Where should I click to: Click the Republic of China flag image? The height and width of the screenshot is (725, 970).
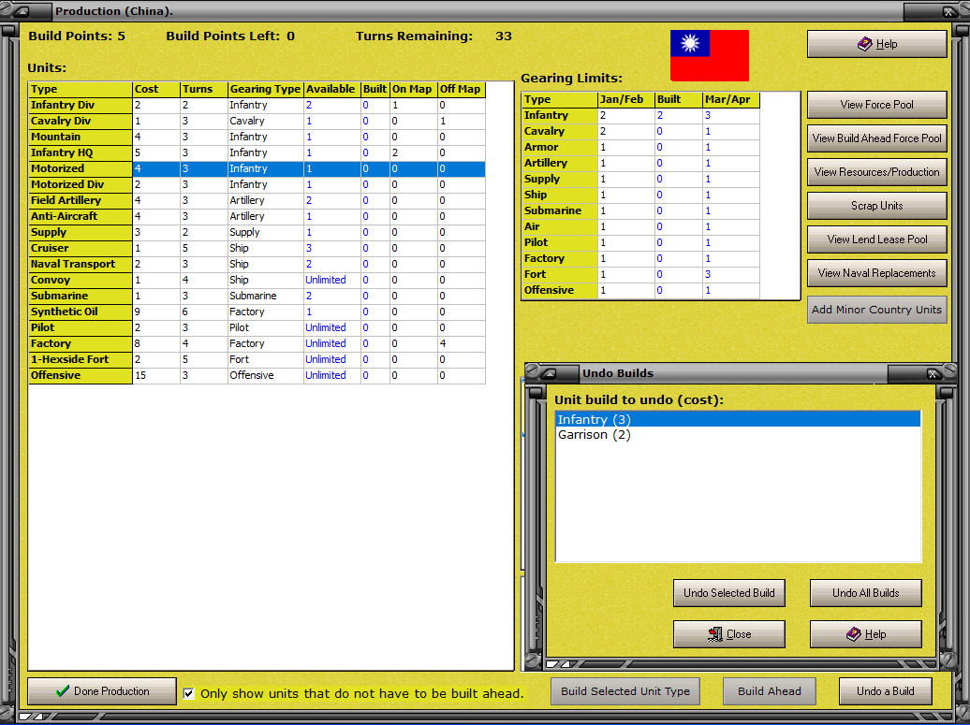[710, 55]
